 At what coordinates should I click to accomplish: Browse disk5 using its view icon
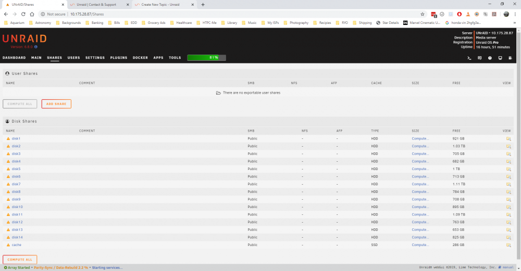pyautogui.click(x=508, y=169)
